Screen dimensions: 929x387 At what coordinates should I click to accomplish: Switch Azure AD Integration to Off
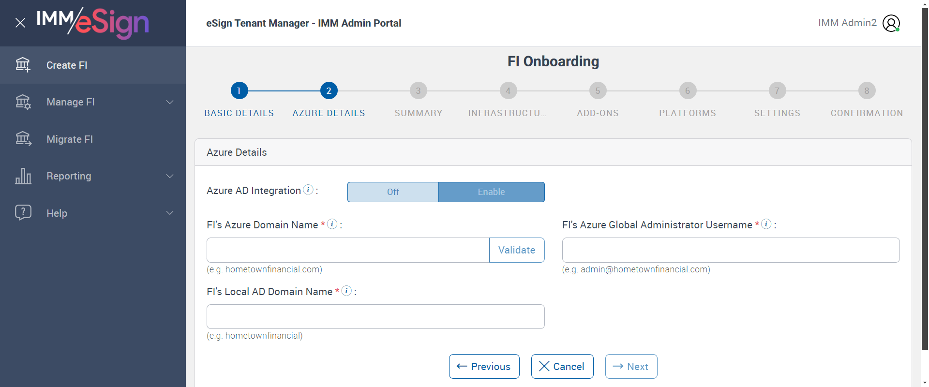point(393,192)
